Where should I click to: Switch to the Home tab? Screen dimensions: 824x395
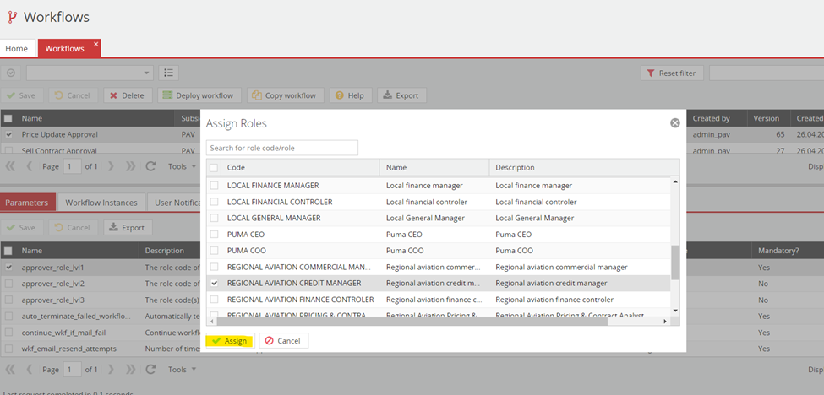click(x=17, y=48)
